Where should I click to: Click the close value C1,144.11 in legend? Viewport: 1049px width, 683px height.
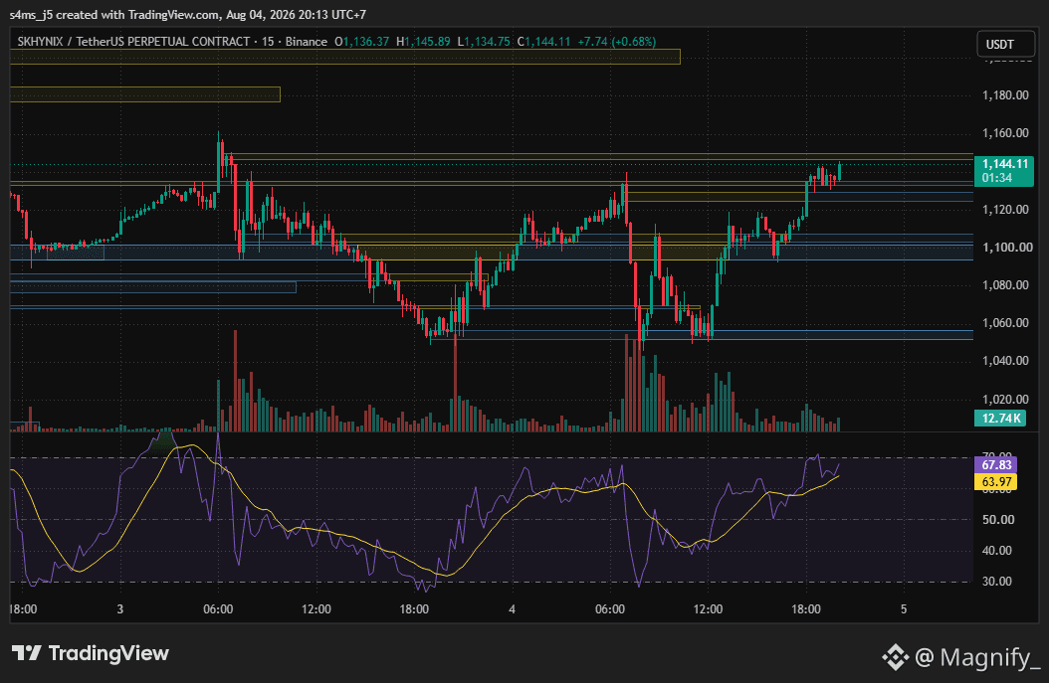543,42
